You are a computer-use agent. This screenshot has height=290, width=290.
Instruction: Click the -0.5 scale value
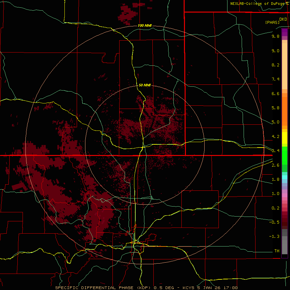(274, 222)
